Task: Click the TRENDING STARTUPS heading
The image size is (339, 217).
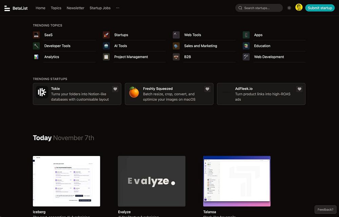Action: click(x=50, y=79)
